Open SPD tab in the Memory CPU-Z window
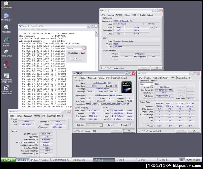Screen dimensions: 203x169 click(x=43, y=116)
